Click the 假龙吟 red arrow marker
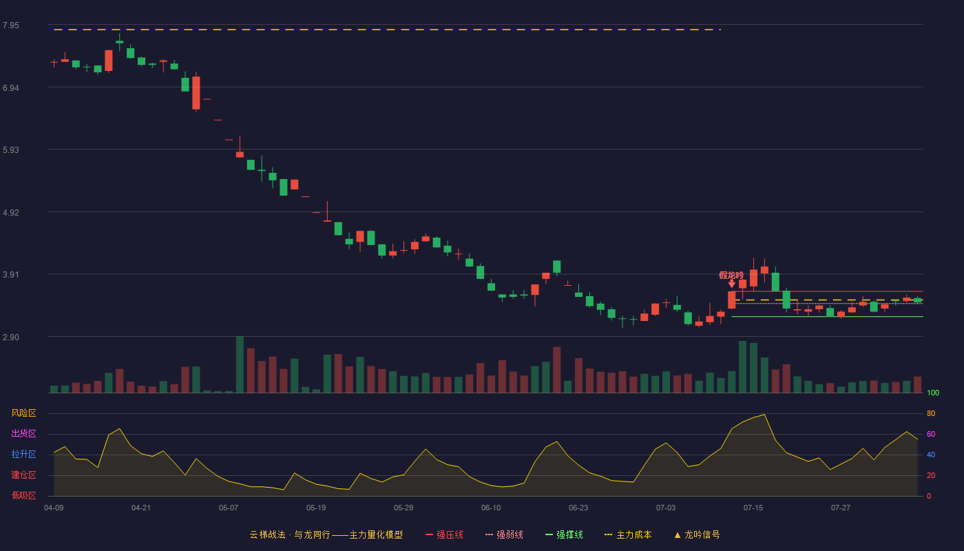The image size is (964, 551). tap(731, 284)
